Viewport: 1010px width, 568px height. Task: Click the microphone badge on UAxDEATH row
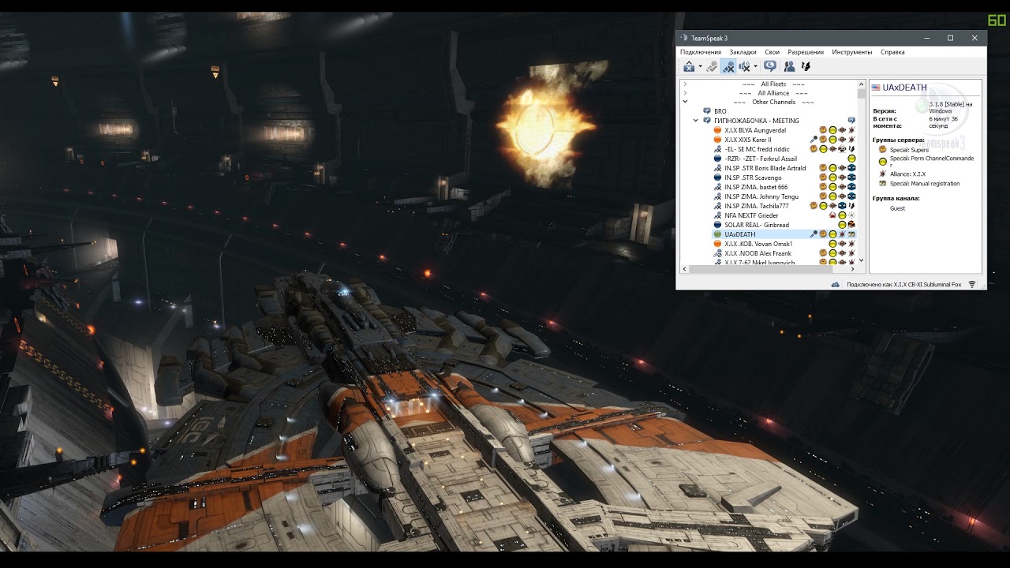814,234
